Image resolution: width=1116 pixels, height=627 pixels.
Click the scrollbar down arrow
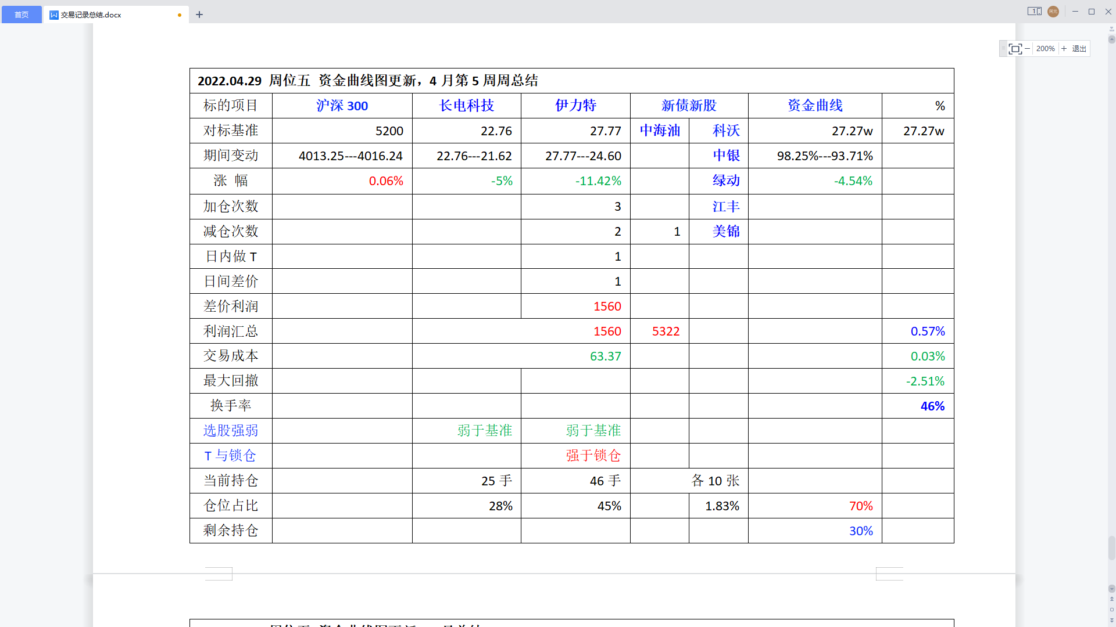pos(1111,588)
